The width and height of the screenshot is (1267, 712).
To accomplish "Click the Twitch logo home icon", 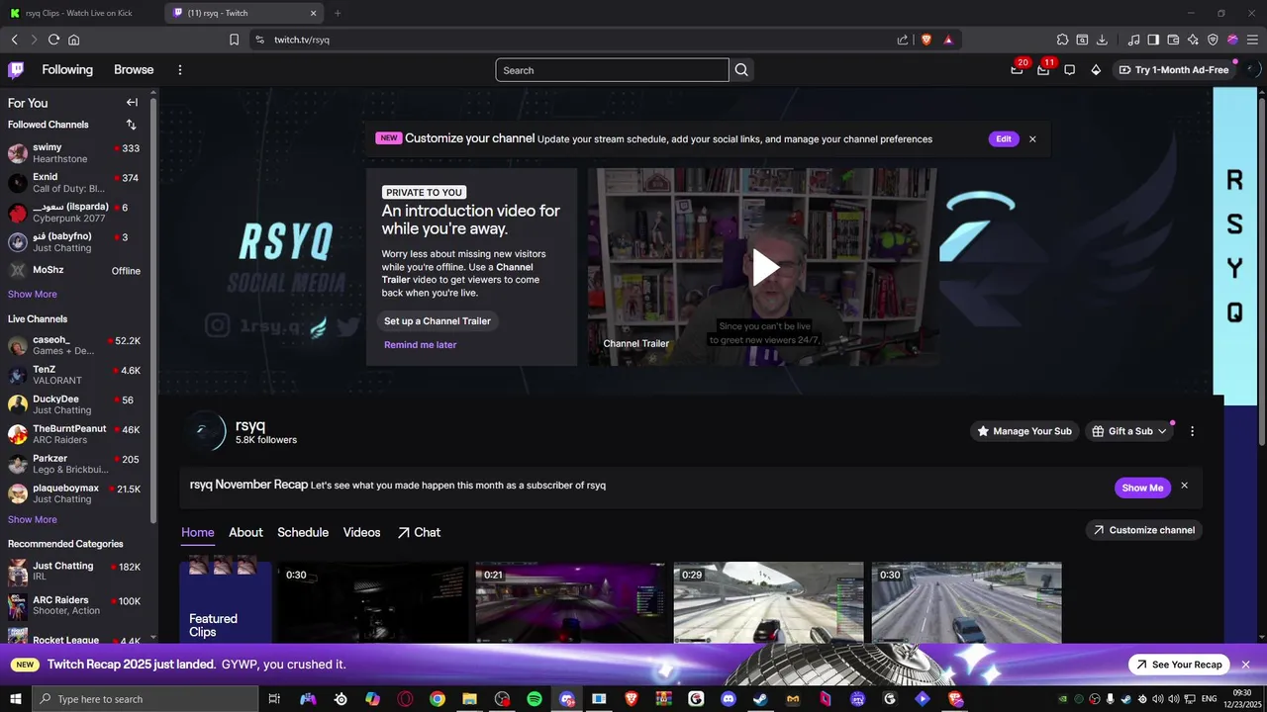I will pyautogui.click(x=16, y=70).
